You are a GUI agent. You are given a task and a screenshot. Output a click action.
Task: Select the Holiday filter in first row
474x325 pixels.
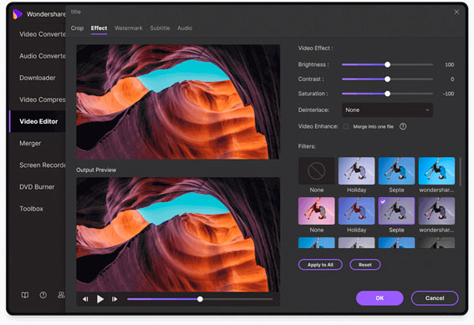click(356, 170)
